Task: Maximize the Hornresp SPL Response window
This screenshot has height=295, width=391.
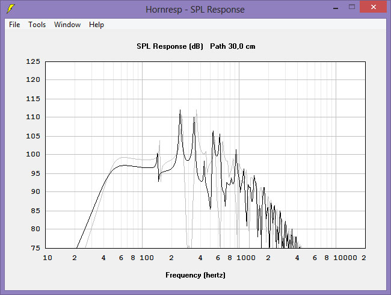Action: coord(352,7)
